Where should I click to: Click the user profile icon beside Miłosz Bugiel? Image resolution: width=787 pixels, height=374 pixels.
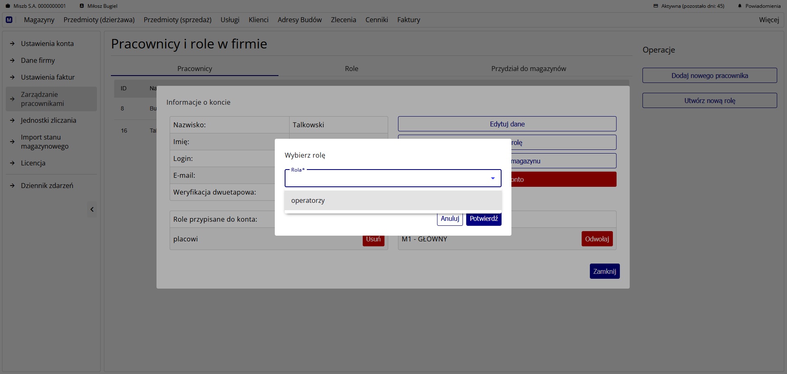pyautogui.click(x=82, y=6)
